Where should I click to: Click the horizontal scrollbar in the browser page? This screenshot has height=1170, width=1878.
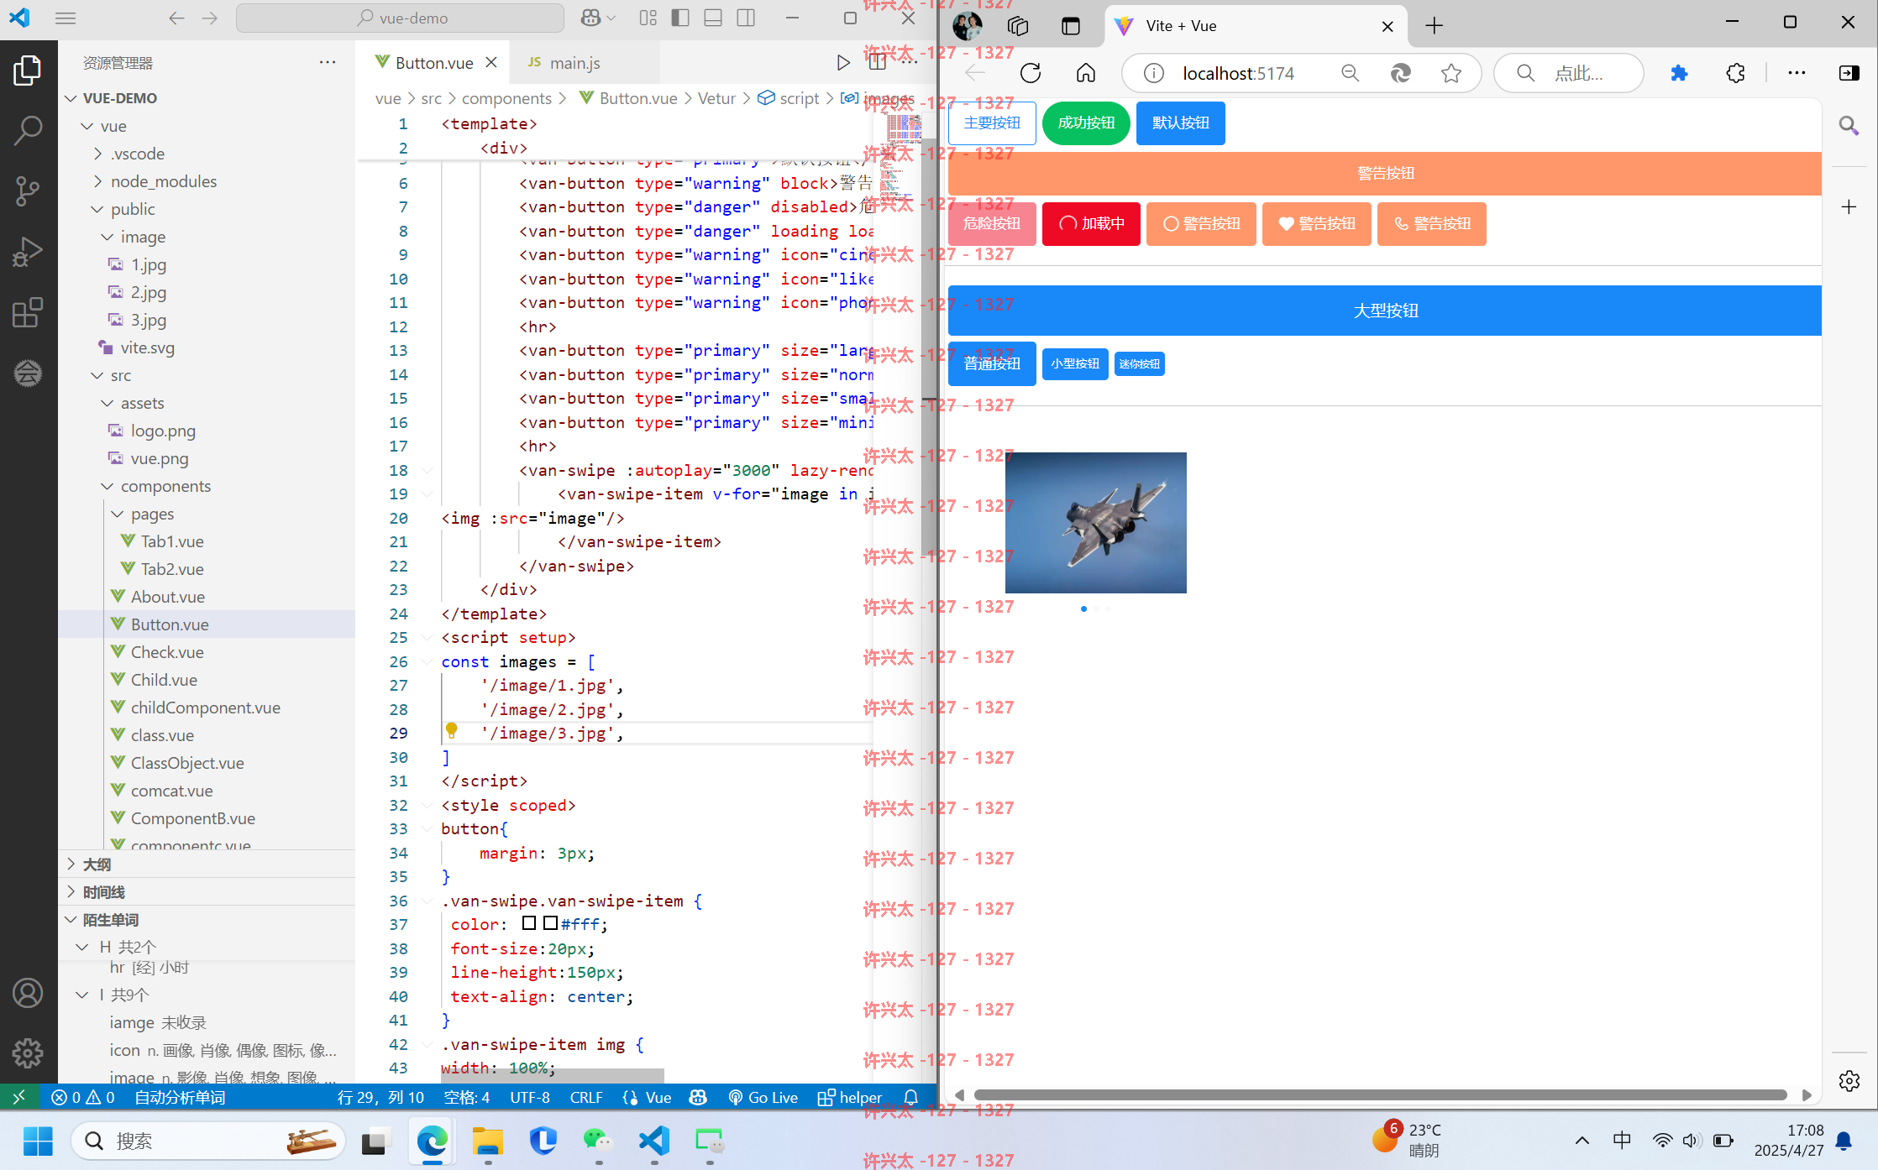(x=1379, y=1094)
